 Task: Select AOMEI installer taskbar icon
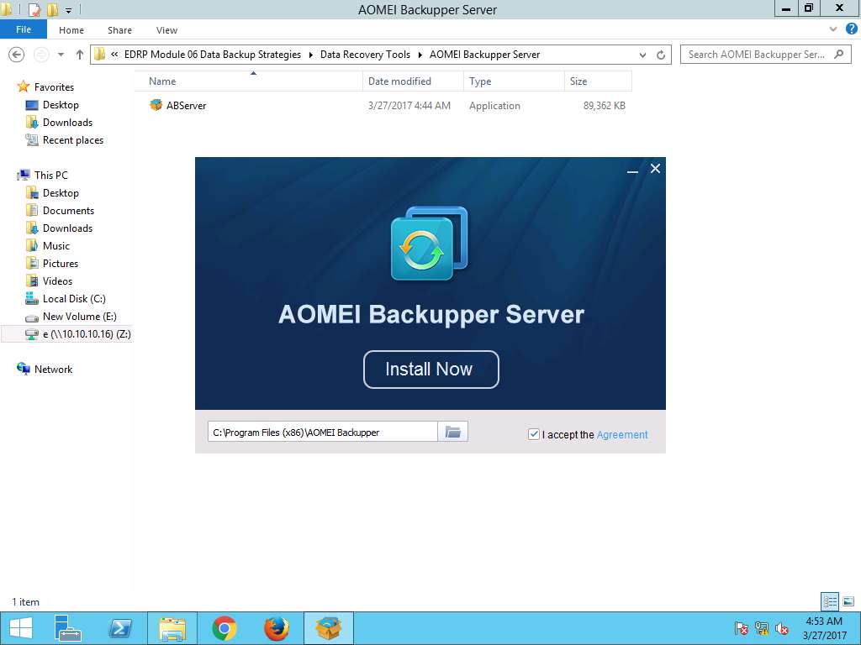click(x=329, y=628)
